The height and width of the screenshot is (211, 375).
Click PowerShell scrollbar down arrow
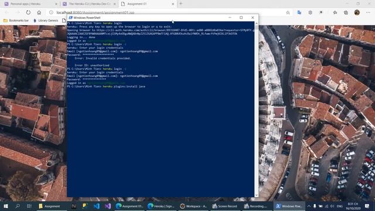[257, 195]
